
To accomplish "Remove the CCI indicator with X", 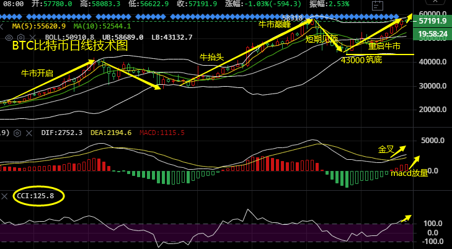I will 5,196.
